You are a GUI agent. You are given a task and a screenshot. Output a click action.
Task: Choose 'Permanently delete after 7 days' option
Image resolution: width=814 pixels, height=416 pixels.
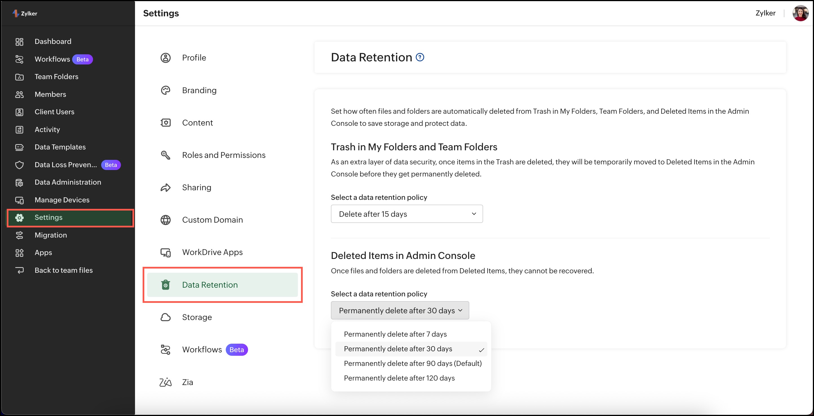click(395, 334)
